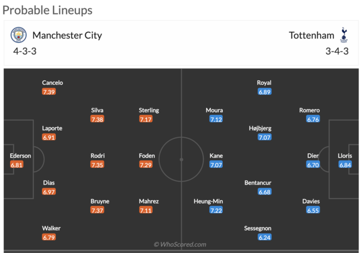Viewport: 363px width, 253px height.
Task: Open Kane's player profile
Action: 216,156
